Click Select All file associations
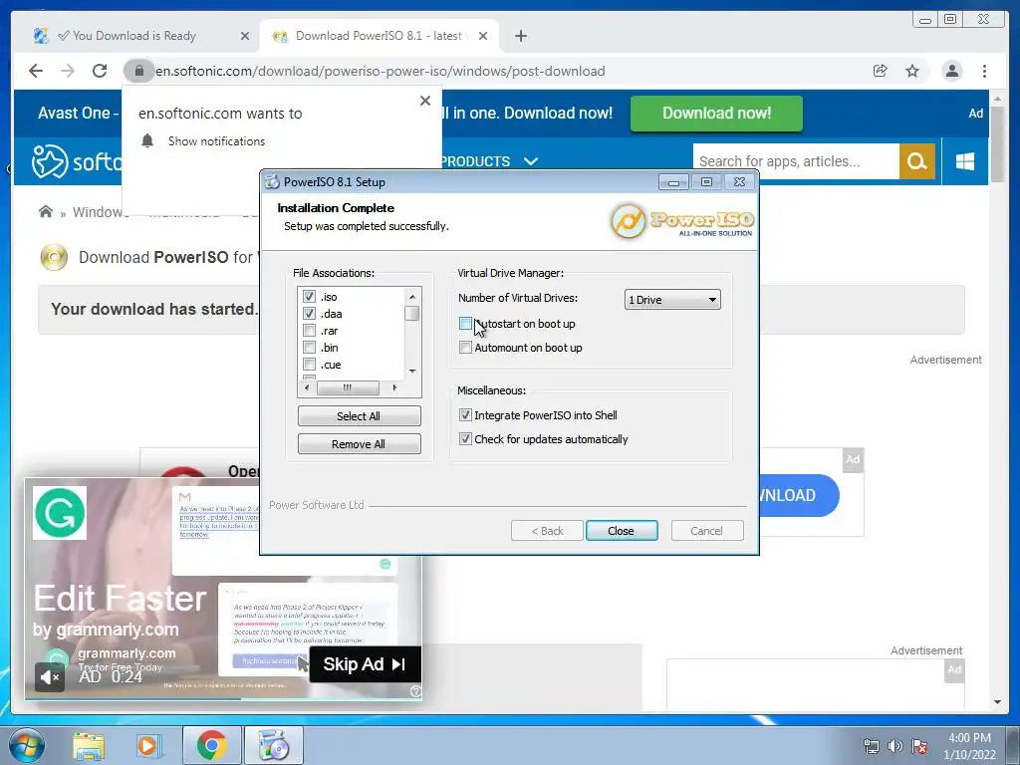1020x765 pixels. pos(359,416)
